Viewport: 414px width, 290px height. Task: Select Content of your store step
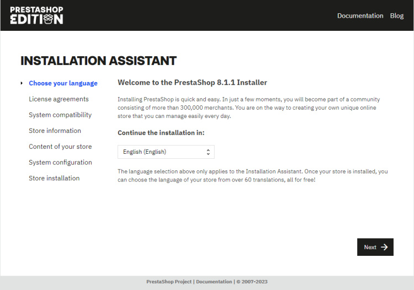(60, 147)
